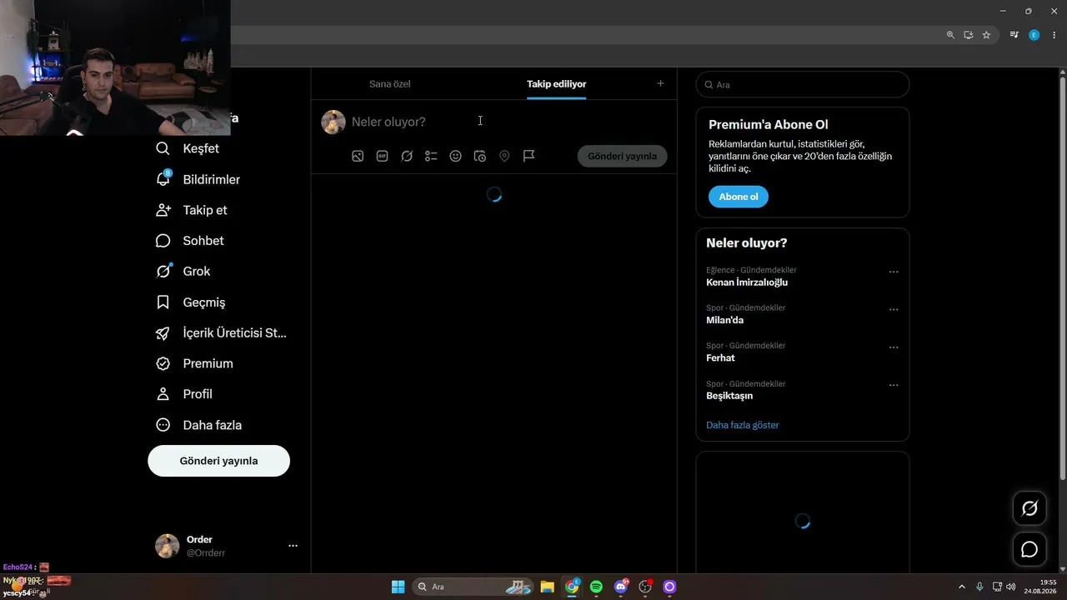
Task: Add a poll with the poll icon
Action: [x=431, y=156]
